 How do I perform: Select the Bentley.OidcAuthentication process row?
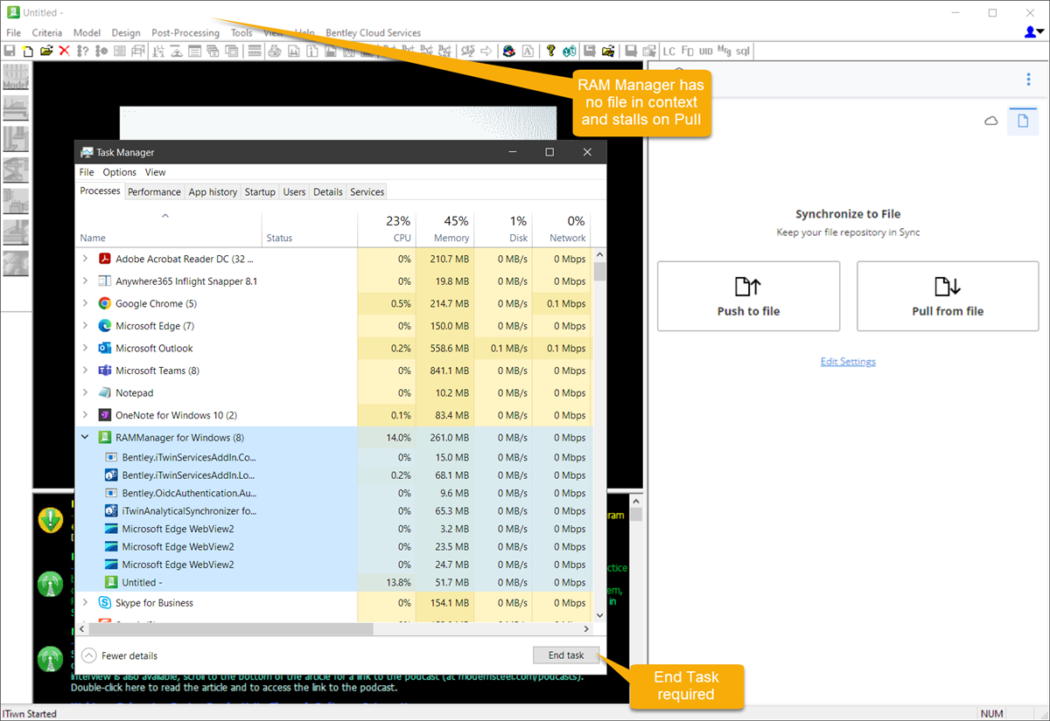(x=333, y=493)
